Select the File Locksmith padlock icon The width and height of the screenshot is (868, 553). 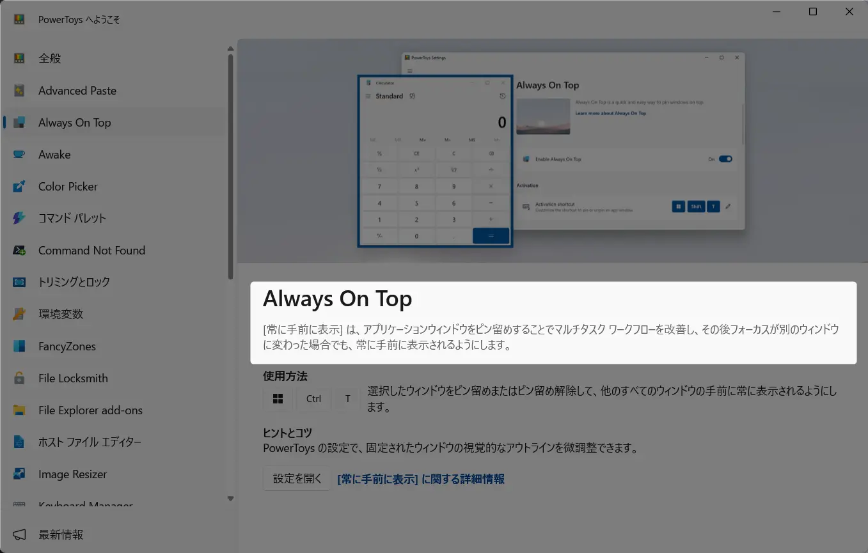[19, 378]
